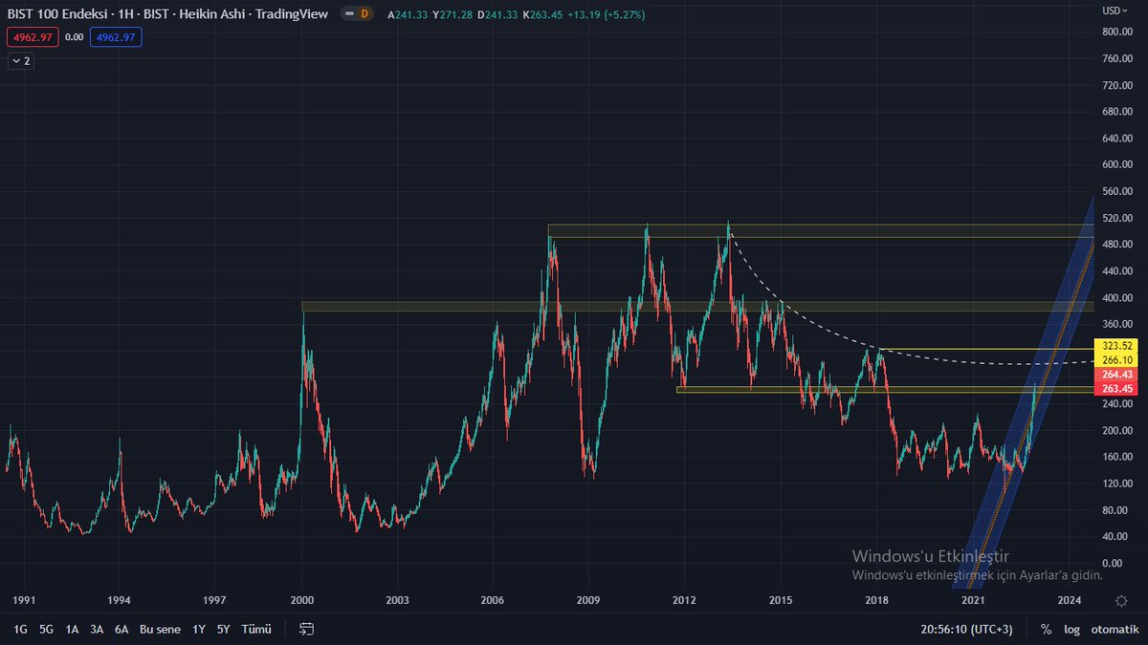Click the red 263.45 last price label
1148x645 pixels.
[x=1116, y=389]
